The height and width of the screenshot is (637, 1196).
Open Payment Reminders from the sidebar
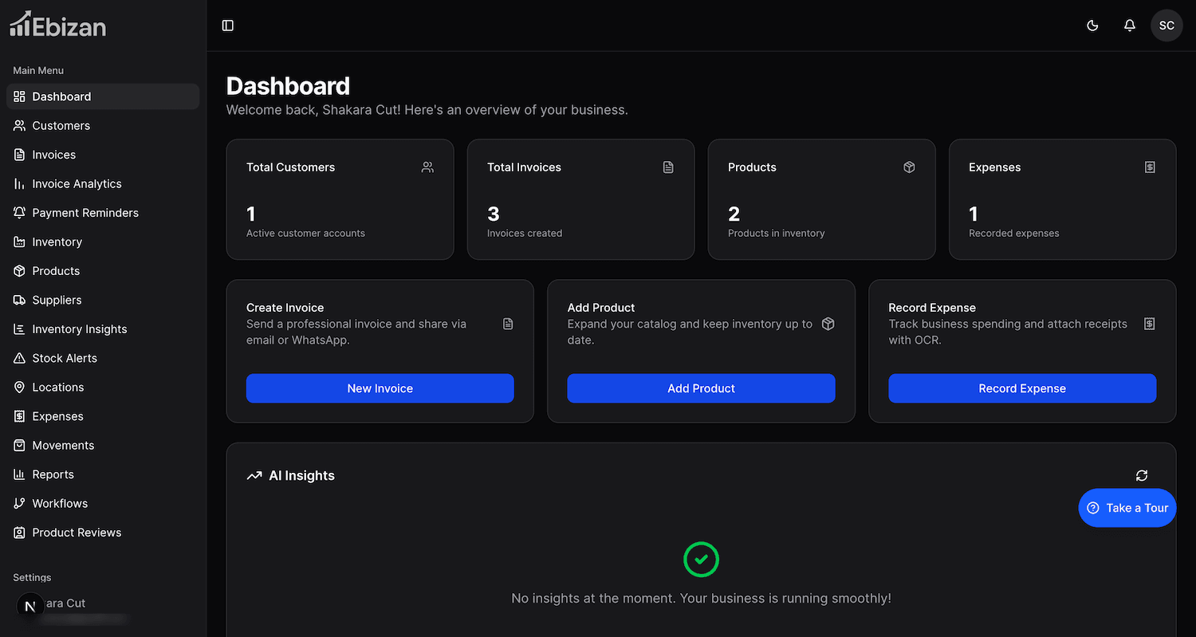(x=85, y=213)
